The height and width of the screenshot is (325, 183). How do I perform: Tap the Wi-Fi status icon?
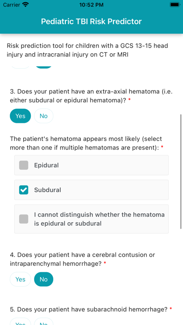[26, 5]
